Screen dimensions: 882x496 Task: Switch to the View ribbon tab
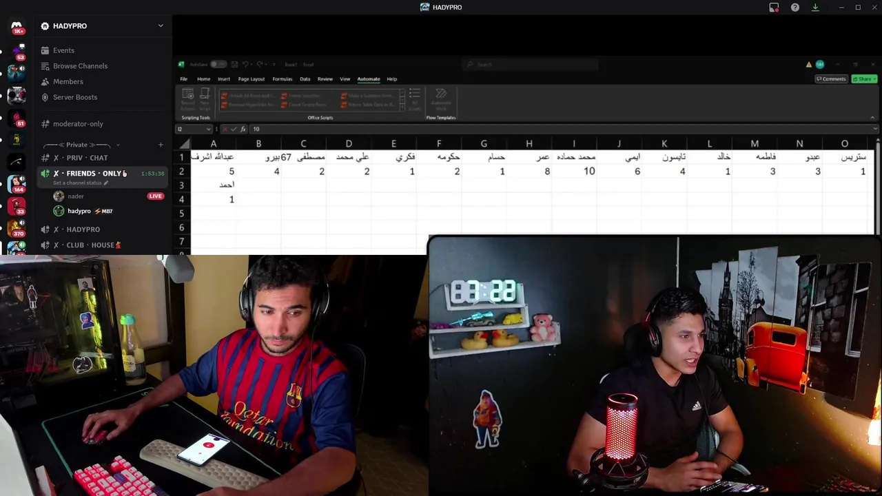[x=345, y=79]
